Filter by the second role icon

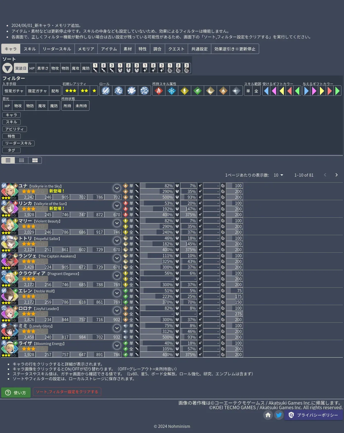coord(119,91)
